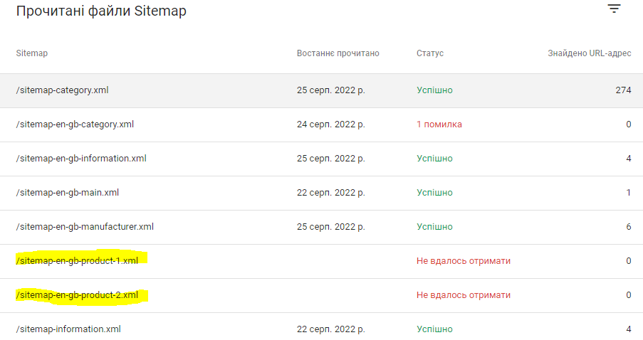Click highlighted /sitemap-en-gb-product-2.xml entry
Screen dimensions: 643x340
tap(77, 295)
